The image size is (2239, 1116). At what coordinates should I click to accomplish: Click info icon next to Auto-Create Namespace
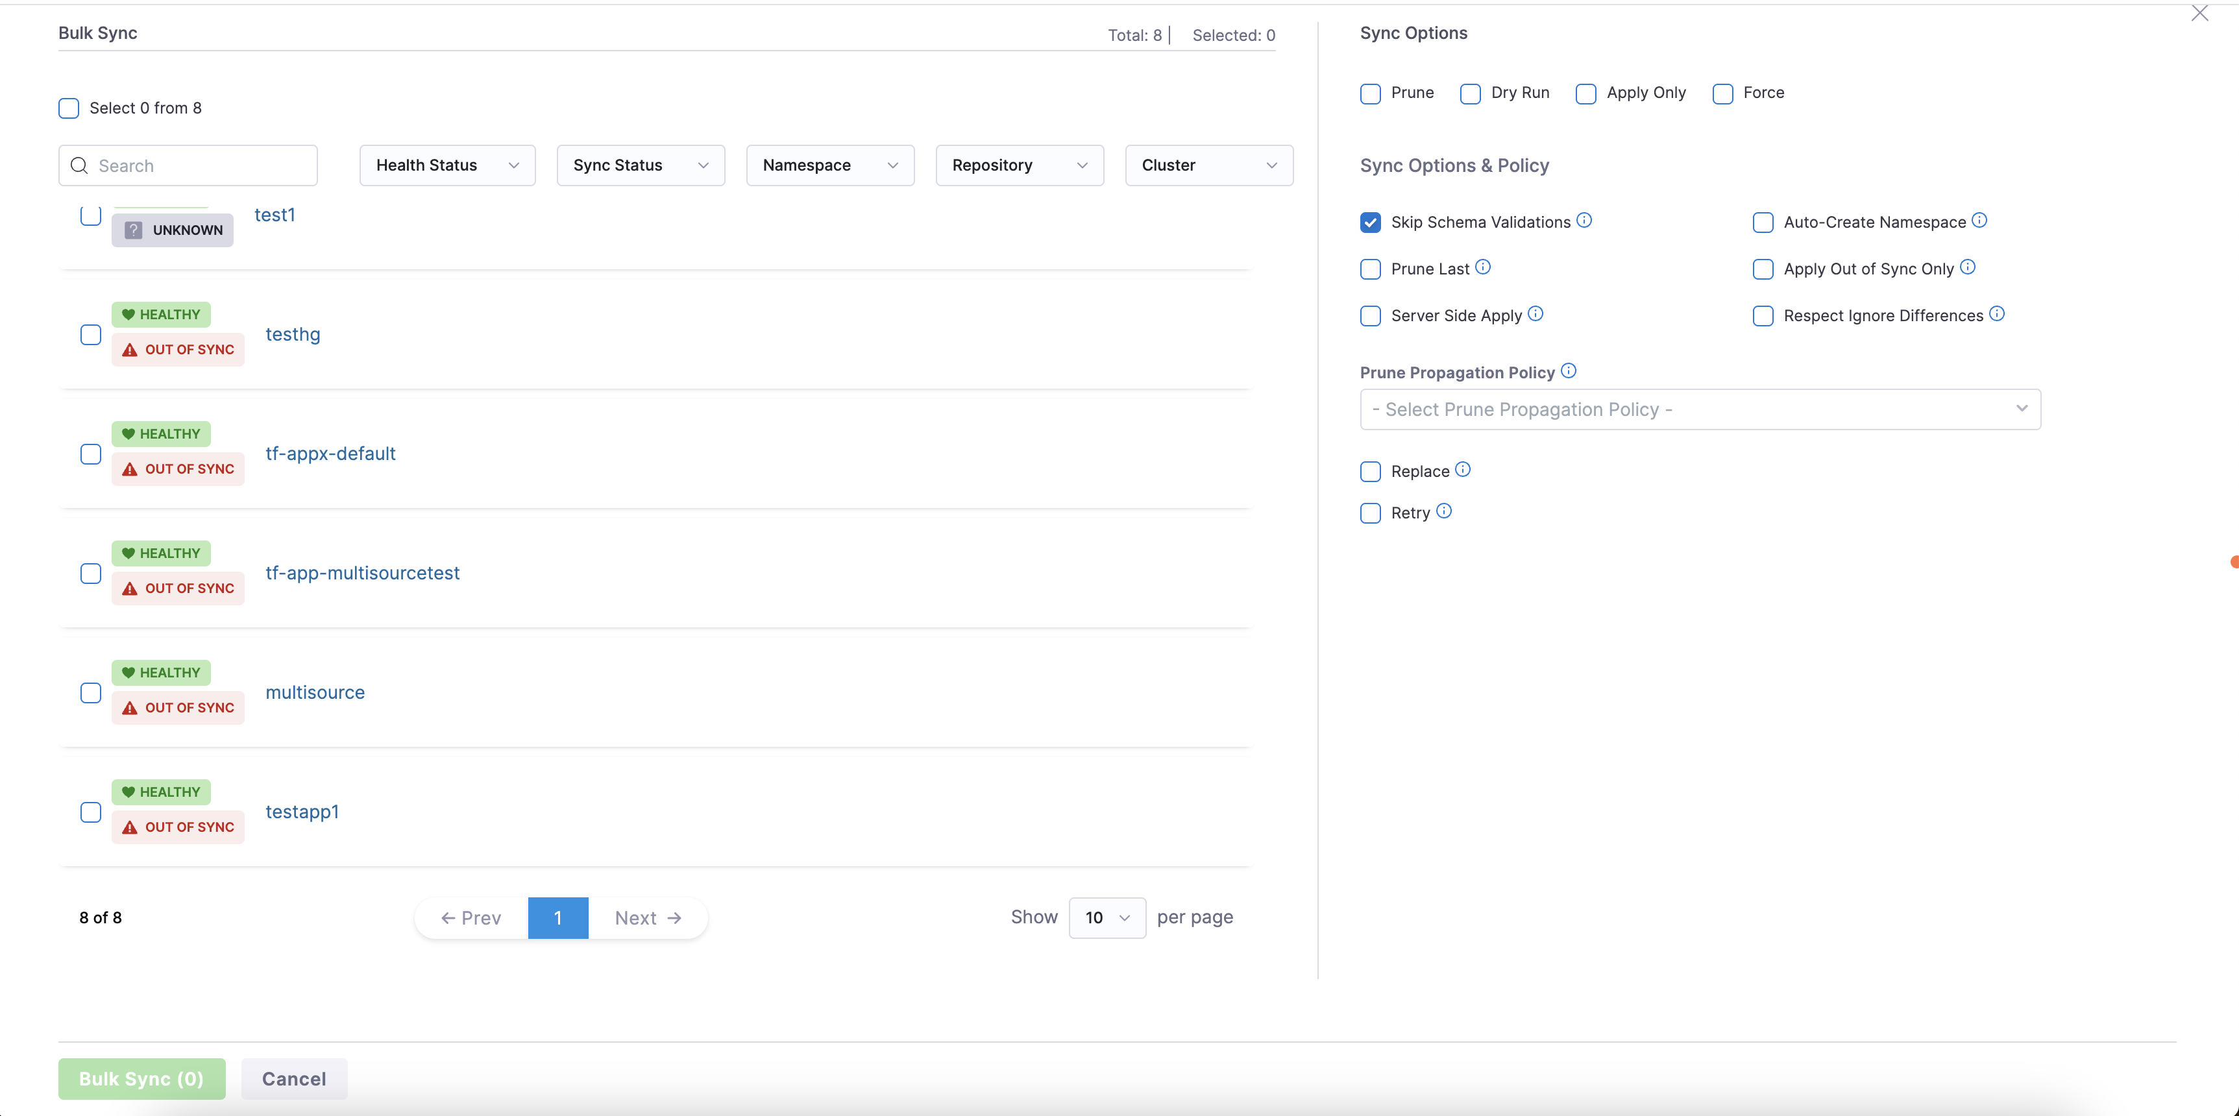[x=1979, y=221]
